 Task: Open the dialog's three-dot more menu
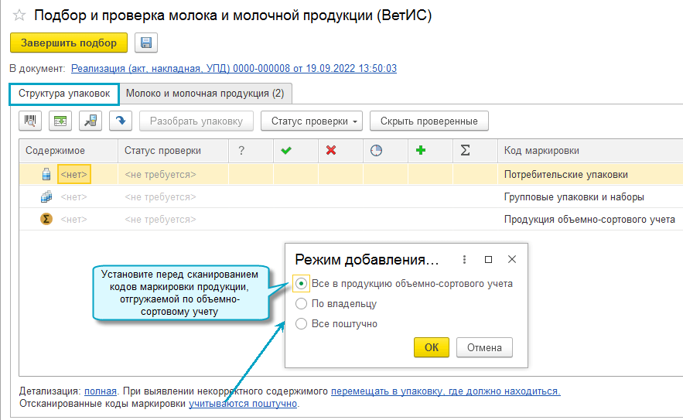pos(464,259)
